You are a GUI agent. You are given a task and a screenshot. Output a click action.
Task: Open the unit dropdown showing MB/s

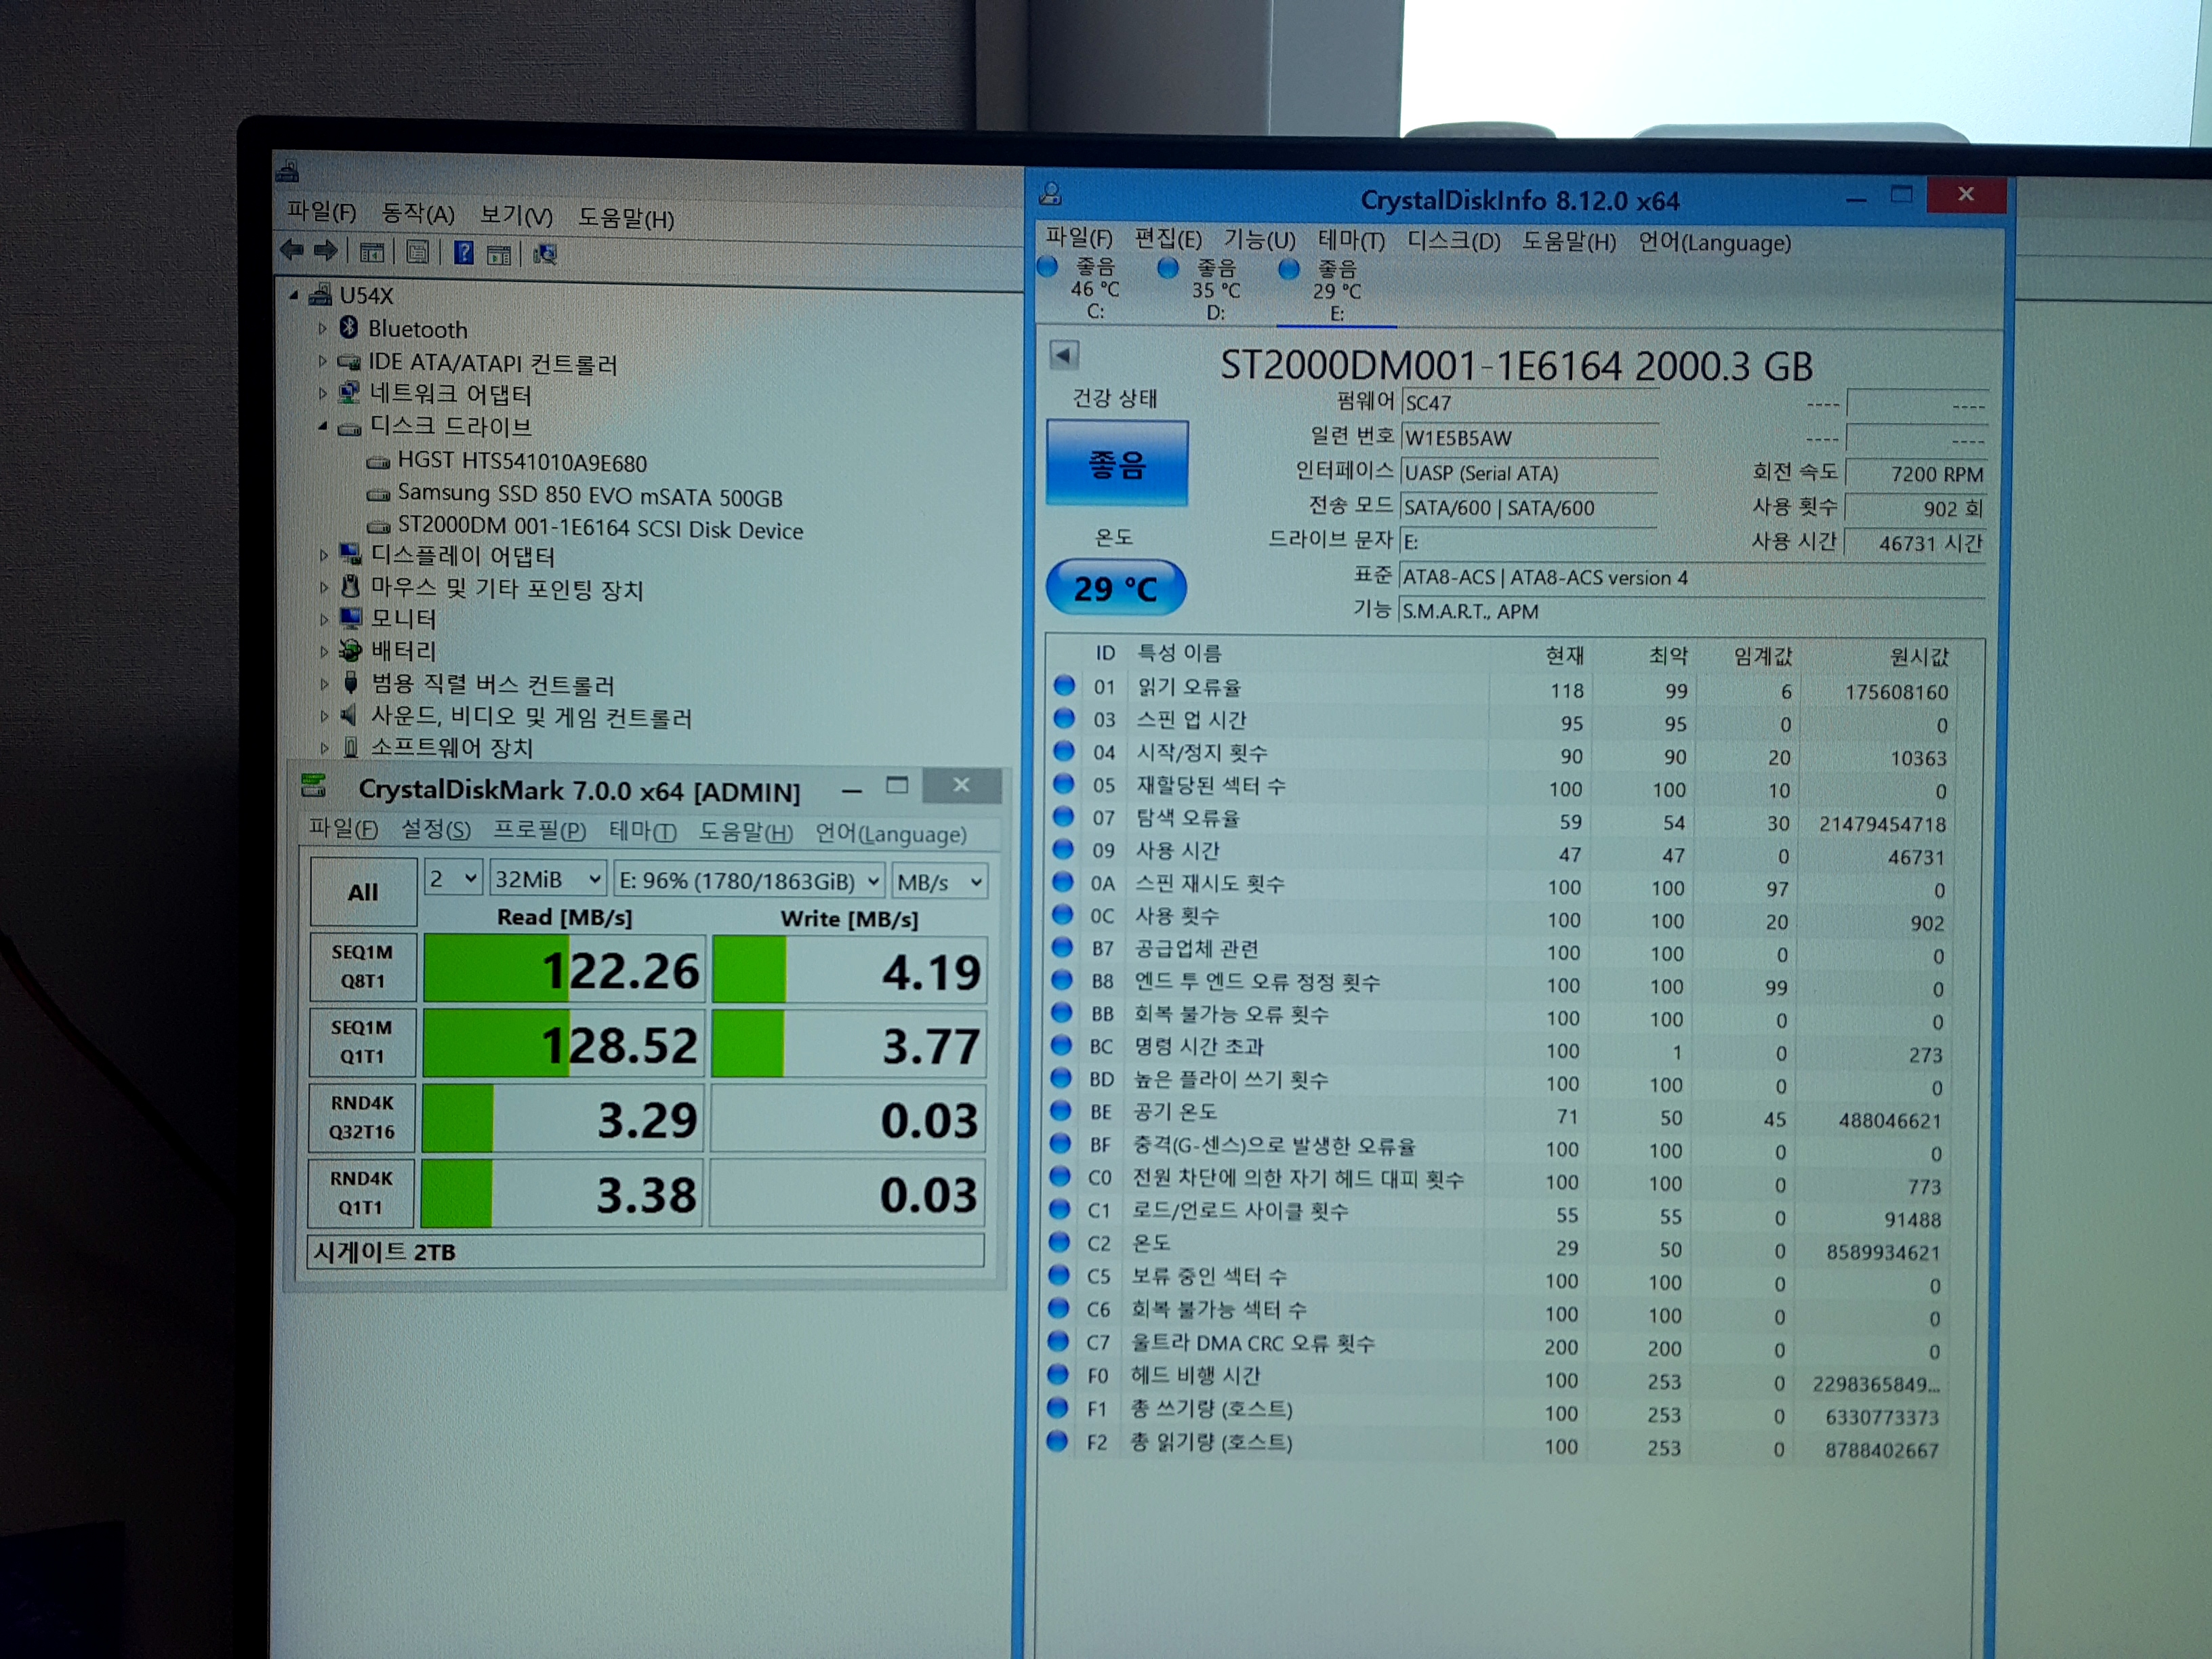coord(939,882)
